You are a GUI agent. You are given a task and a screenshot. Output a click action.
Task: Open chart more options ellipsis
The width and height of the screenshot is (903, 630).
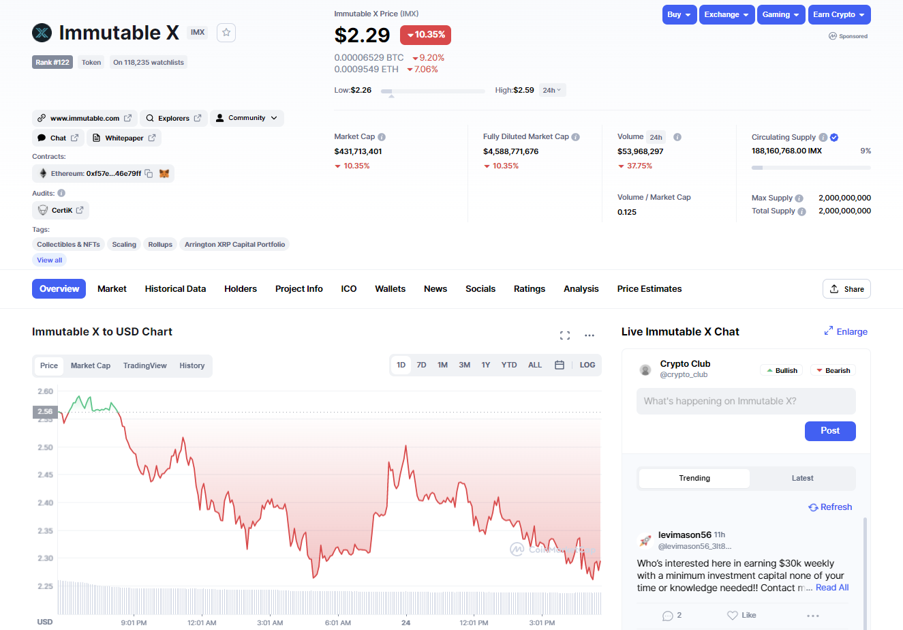click(590, 335)
